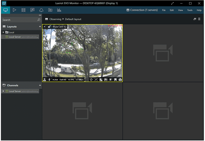Click the Default layout breadcrumb
The width and height of the screenshot is (205, 141).
73,19
